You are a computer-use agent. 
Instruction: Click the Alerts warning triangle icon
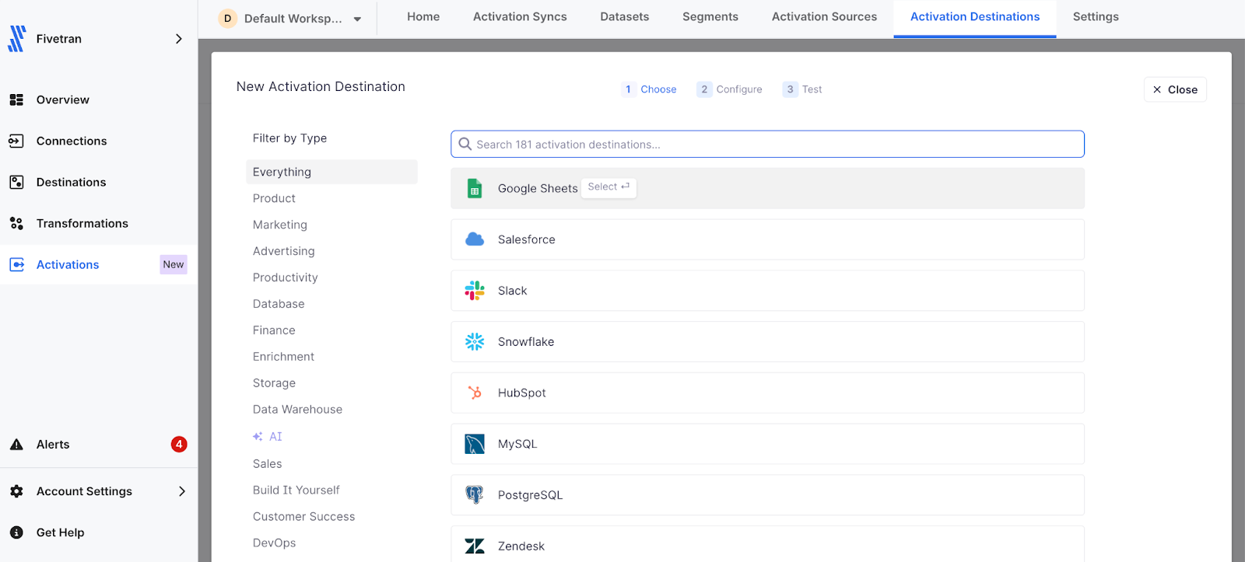(x=16, y=445)
